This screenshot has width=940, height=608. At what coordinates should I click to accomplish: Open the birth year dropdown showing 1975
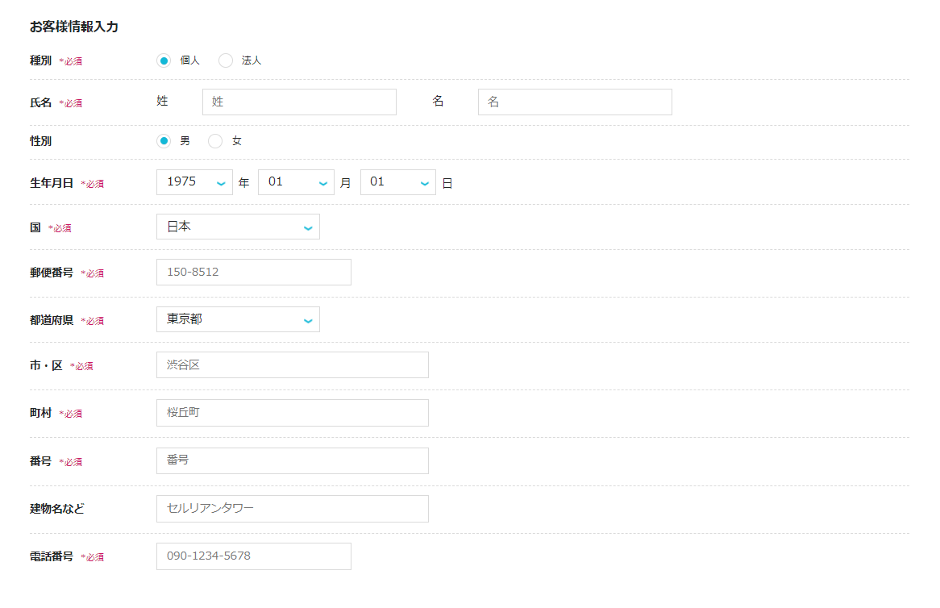194,182
